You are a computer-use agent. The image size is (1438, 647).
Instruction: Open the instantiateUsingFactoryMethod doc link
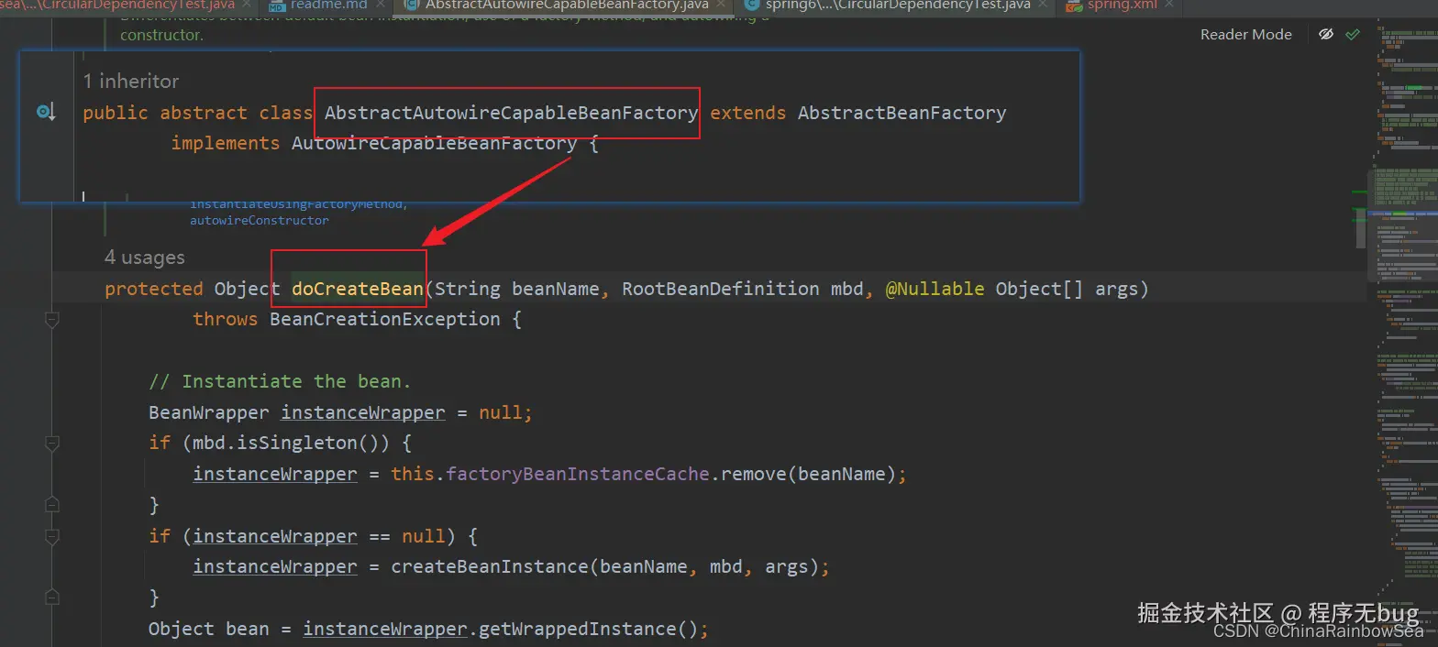click(298, 204)
